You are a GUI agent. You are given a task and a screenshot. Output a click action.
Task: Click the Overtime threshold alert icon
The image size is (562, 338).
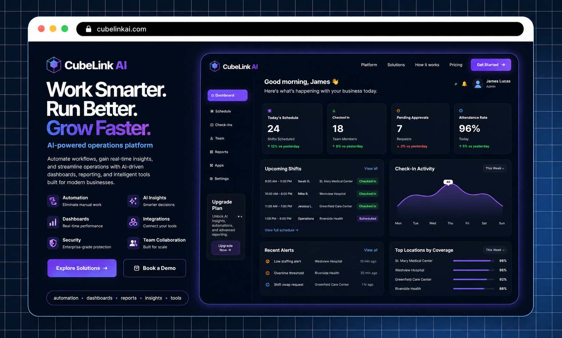(267, 273)
